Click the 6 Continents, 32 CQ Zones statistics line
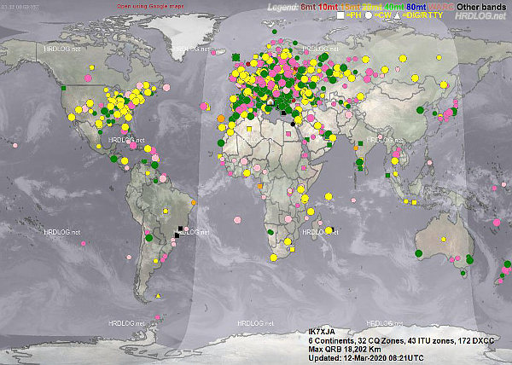Screen dimensions: 512x365 click(401, 341)
